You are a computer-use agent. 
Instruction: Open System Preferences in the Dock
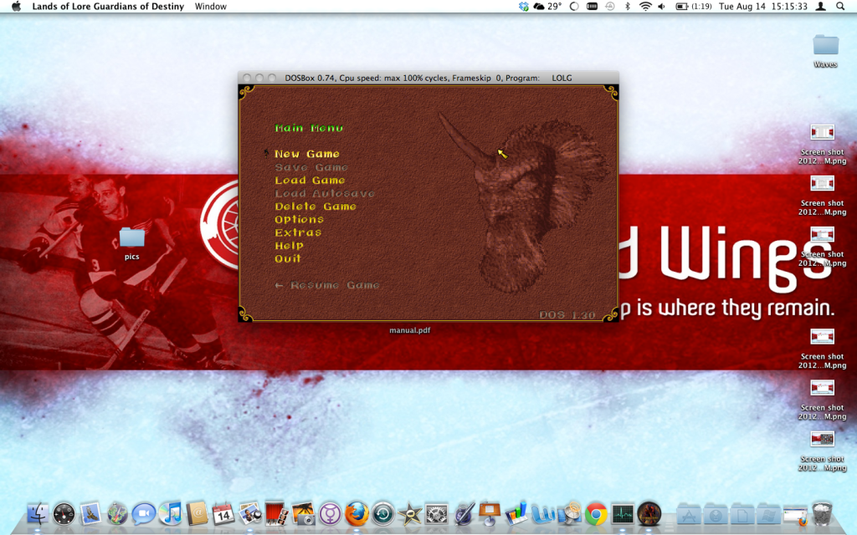(x=436, y=514)
